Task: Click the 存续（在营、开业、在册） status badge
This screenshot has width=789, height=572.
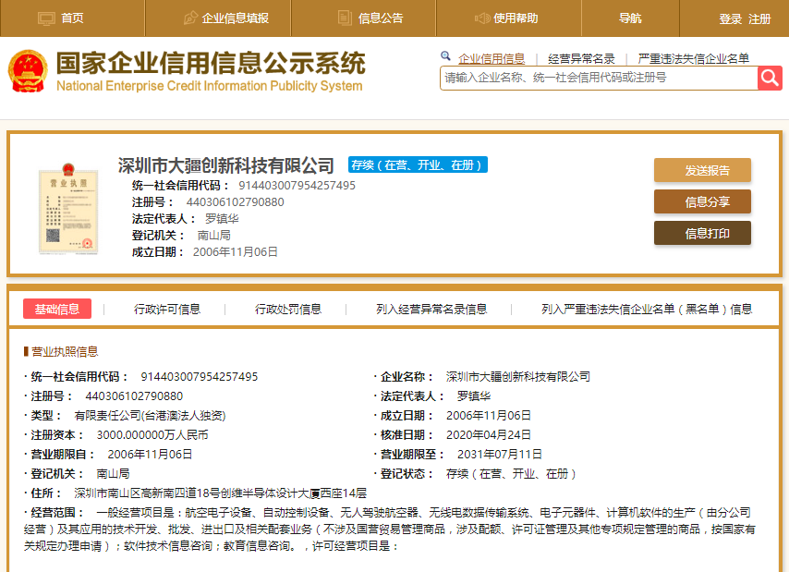Action: 418,165
